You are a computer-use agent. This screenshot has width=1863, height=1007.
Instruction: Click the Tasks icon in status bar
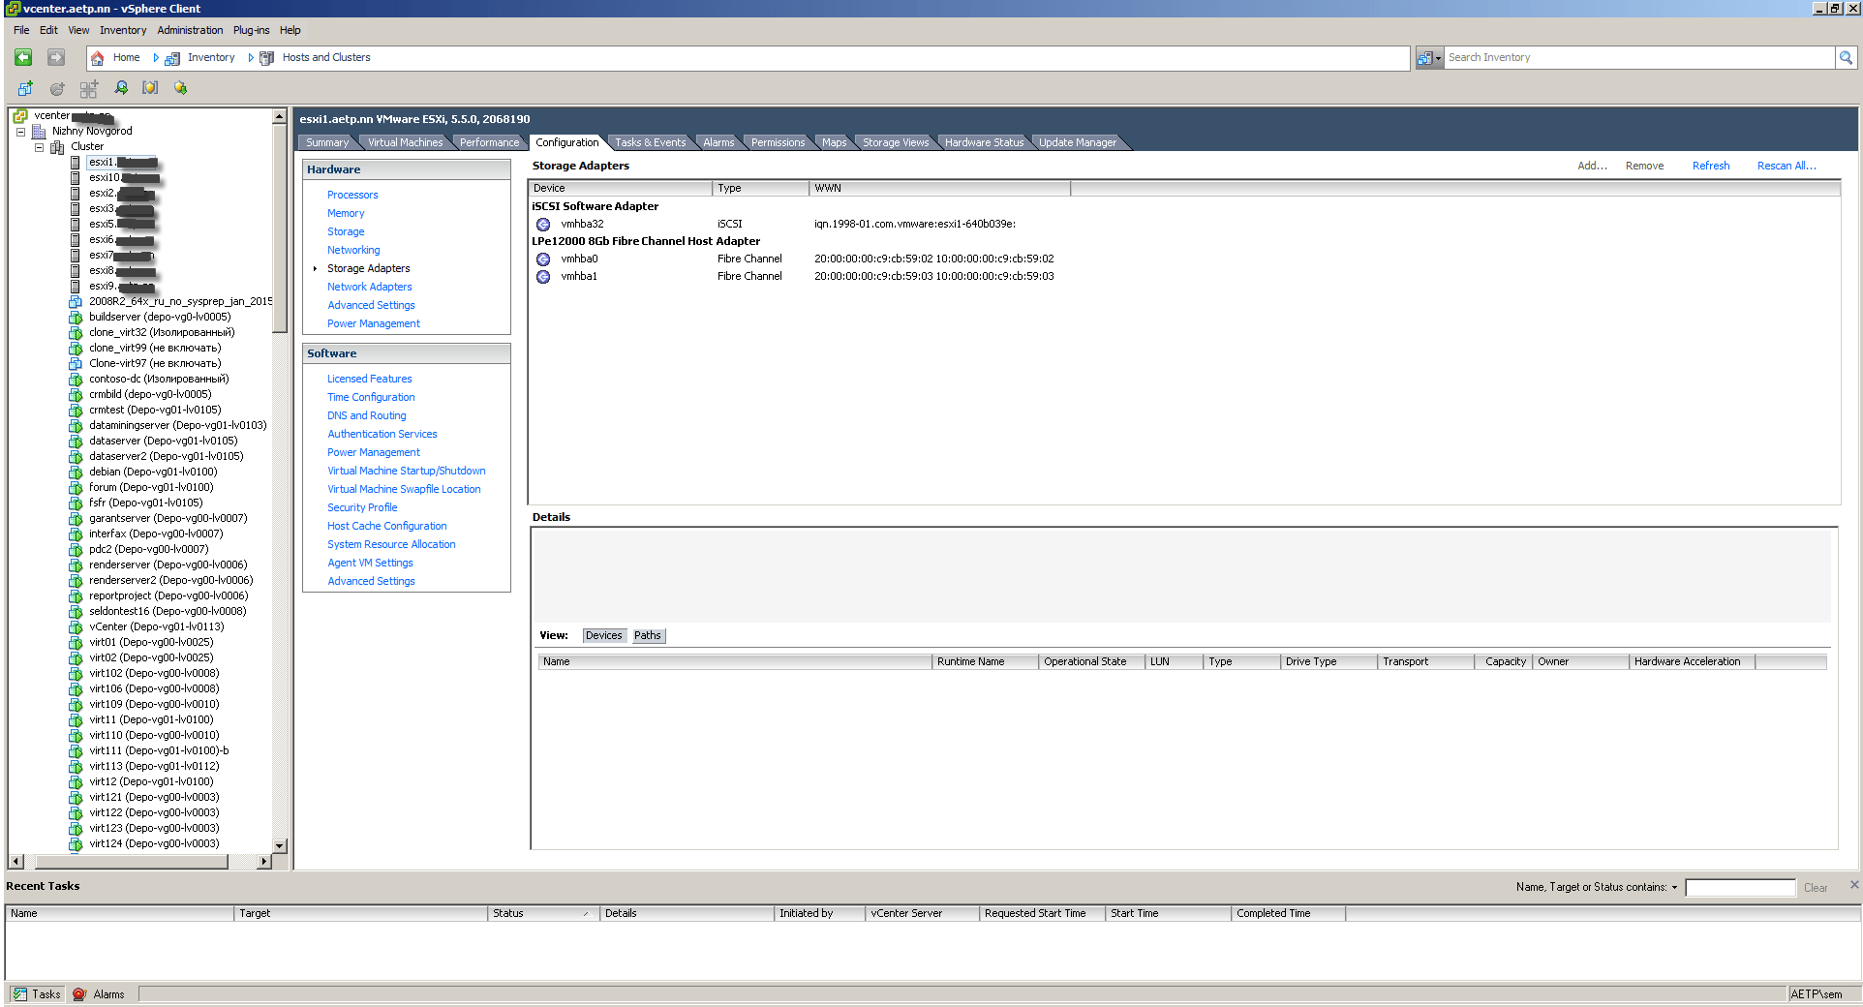point(19,994)
